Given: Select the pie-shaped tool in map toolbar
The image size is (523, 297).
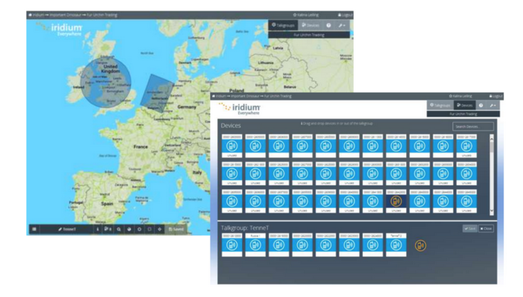Looking at the screenshot, I should pyautogui.click(x=129, y=229).
